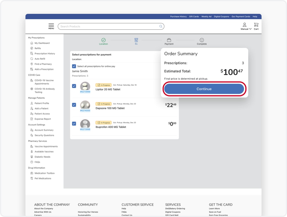Image resolution: width=287 pixels, height=217 pixels.
Task: Click the Complete smiley step icon
Action: [202, 40]
